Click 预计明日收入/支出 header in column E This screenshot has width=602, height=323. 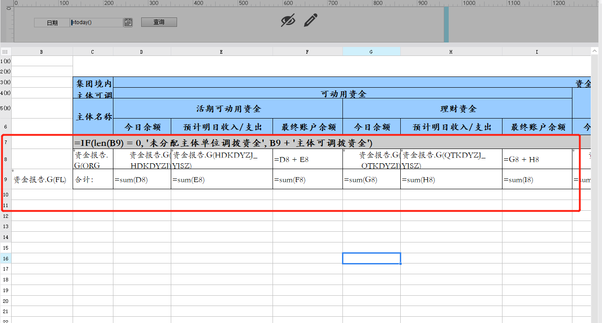(221, 127)
